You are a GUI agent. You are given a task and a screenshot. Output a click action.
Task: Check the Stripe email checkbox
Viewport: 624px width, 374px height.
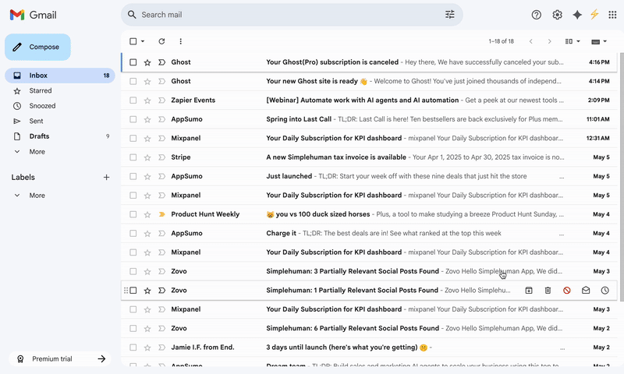point(133,157)
